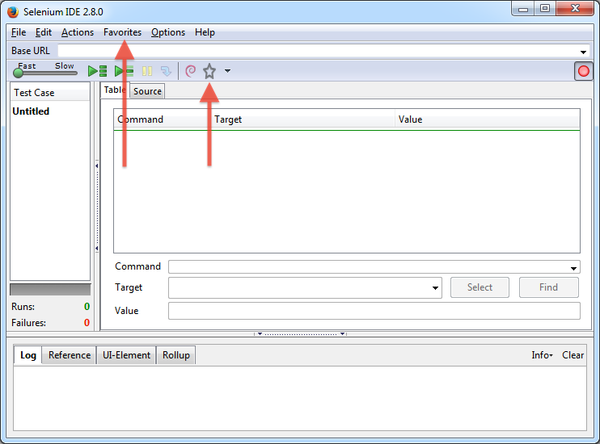Open the dropdown arrow beside the star
Screen dimensions: 600x444
pos(228,71)
